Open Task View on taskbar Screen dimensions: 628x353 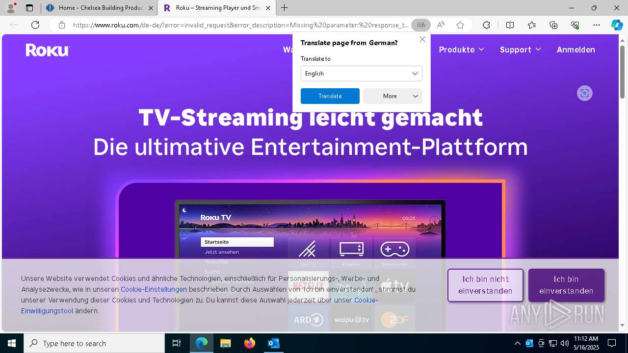pos(177,343)
